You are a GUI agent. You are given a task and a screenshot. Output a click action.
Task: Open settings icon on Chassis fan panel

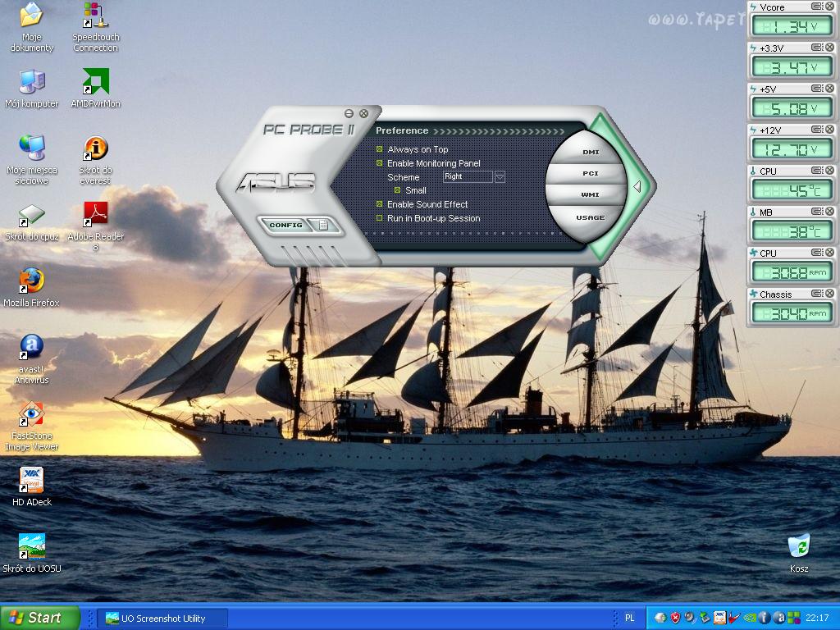817,294
